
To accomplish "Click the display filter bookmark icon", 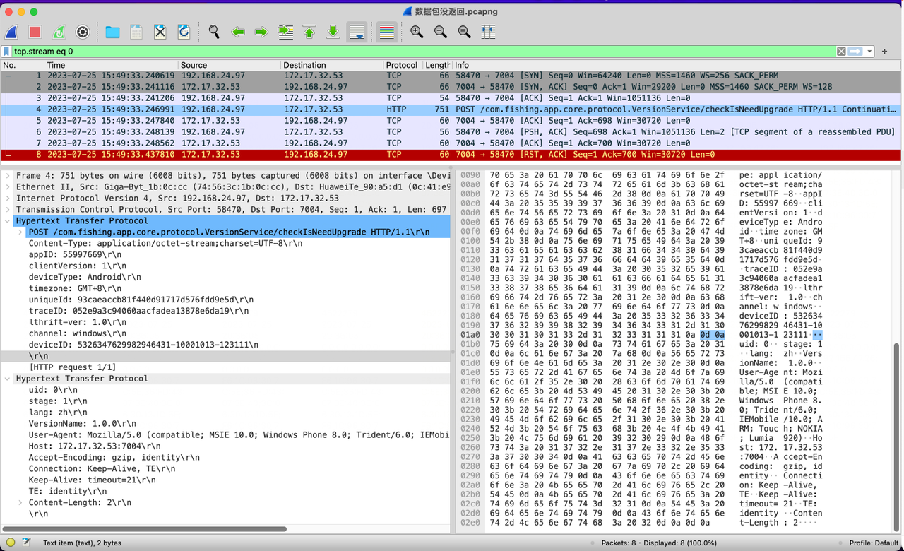I will point(6,52).
